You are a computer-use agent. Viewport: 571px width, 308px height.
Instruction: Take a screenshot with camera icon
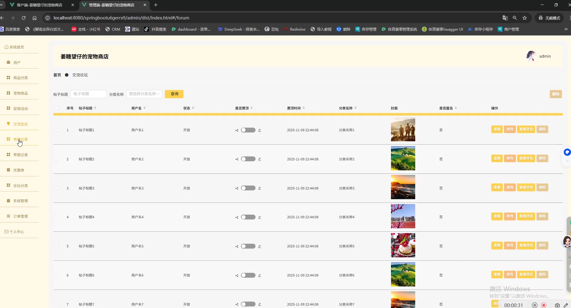coord(557,305)
